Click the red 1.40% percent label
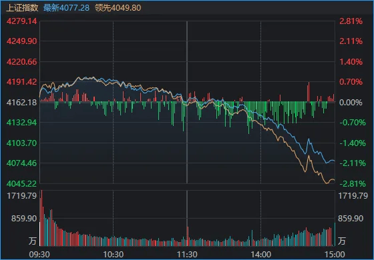 (x=351, y=62)
